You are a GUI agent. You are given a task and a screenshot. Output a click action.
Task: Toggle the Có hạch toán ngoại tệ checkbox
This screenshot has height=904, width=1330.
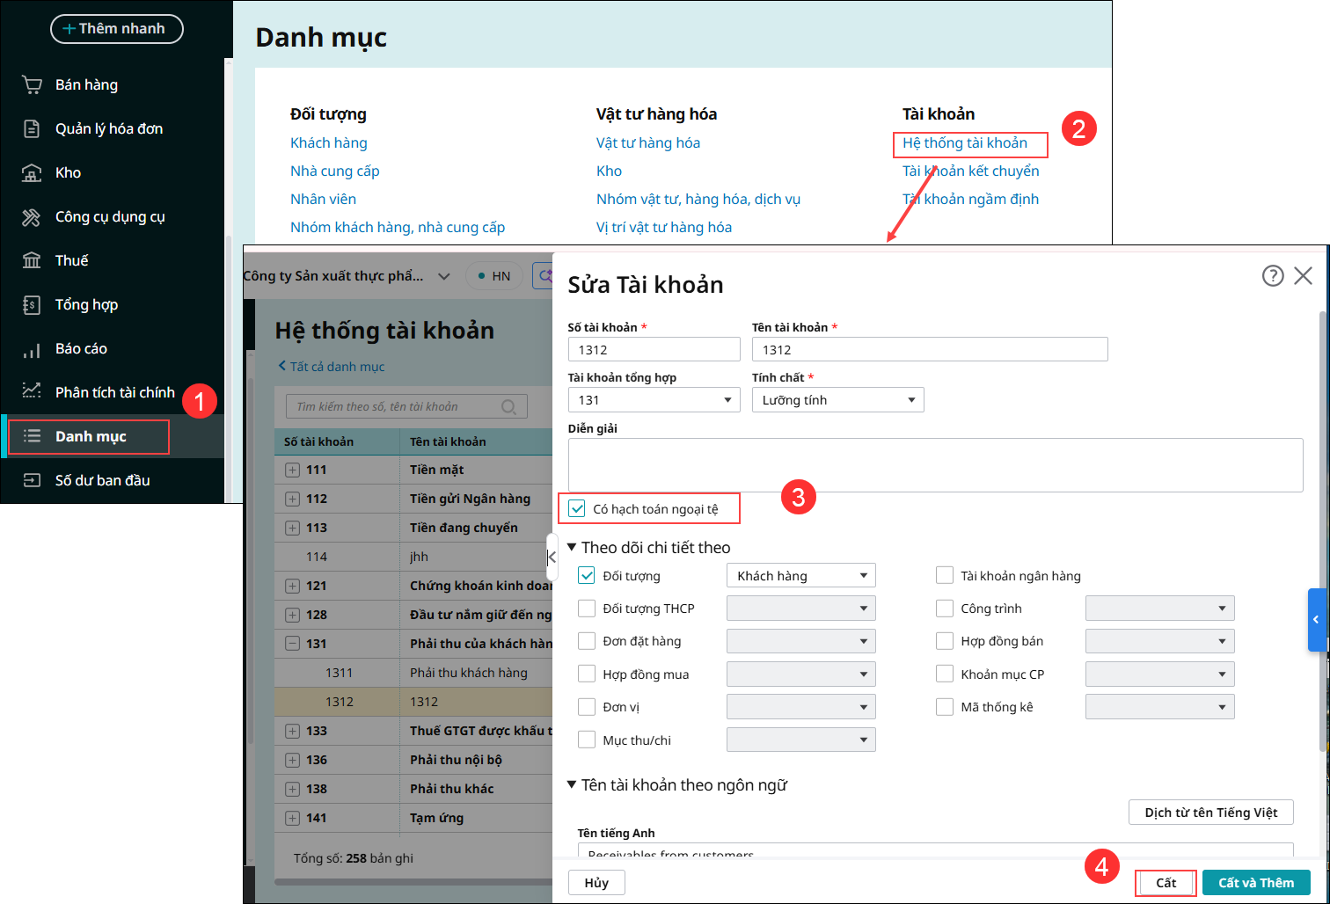pyautogui.click(x=577, y=508)
